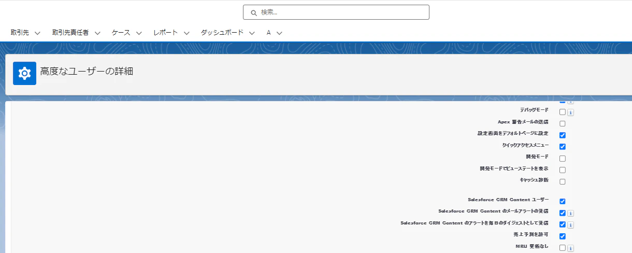The width and height of the screenshot is (632, 253).
Task: Click the 高度なユーザーの詳細 page title
Action: [x=87, y=72]
